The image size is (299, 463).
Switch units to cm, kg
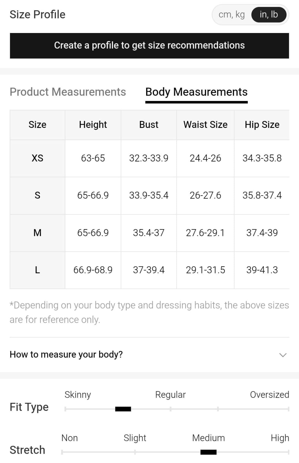point(231,14)
